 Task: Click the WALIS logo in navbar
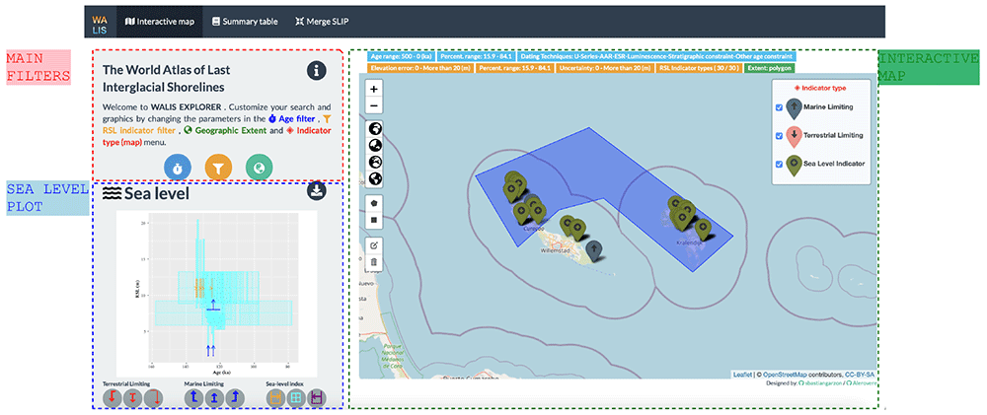(x=100, y=24)
